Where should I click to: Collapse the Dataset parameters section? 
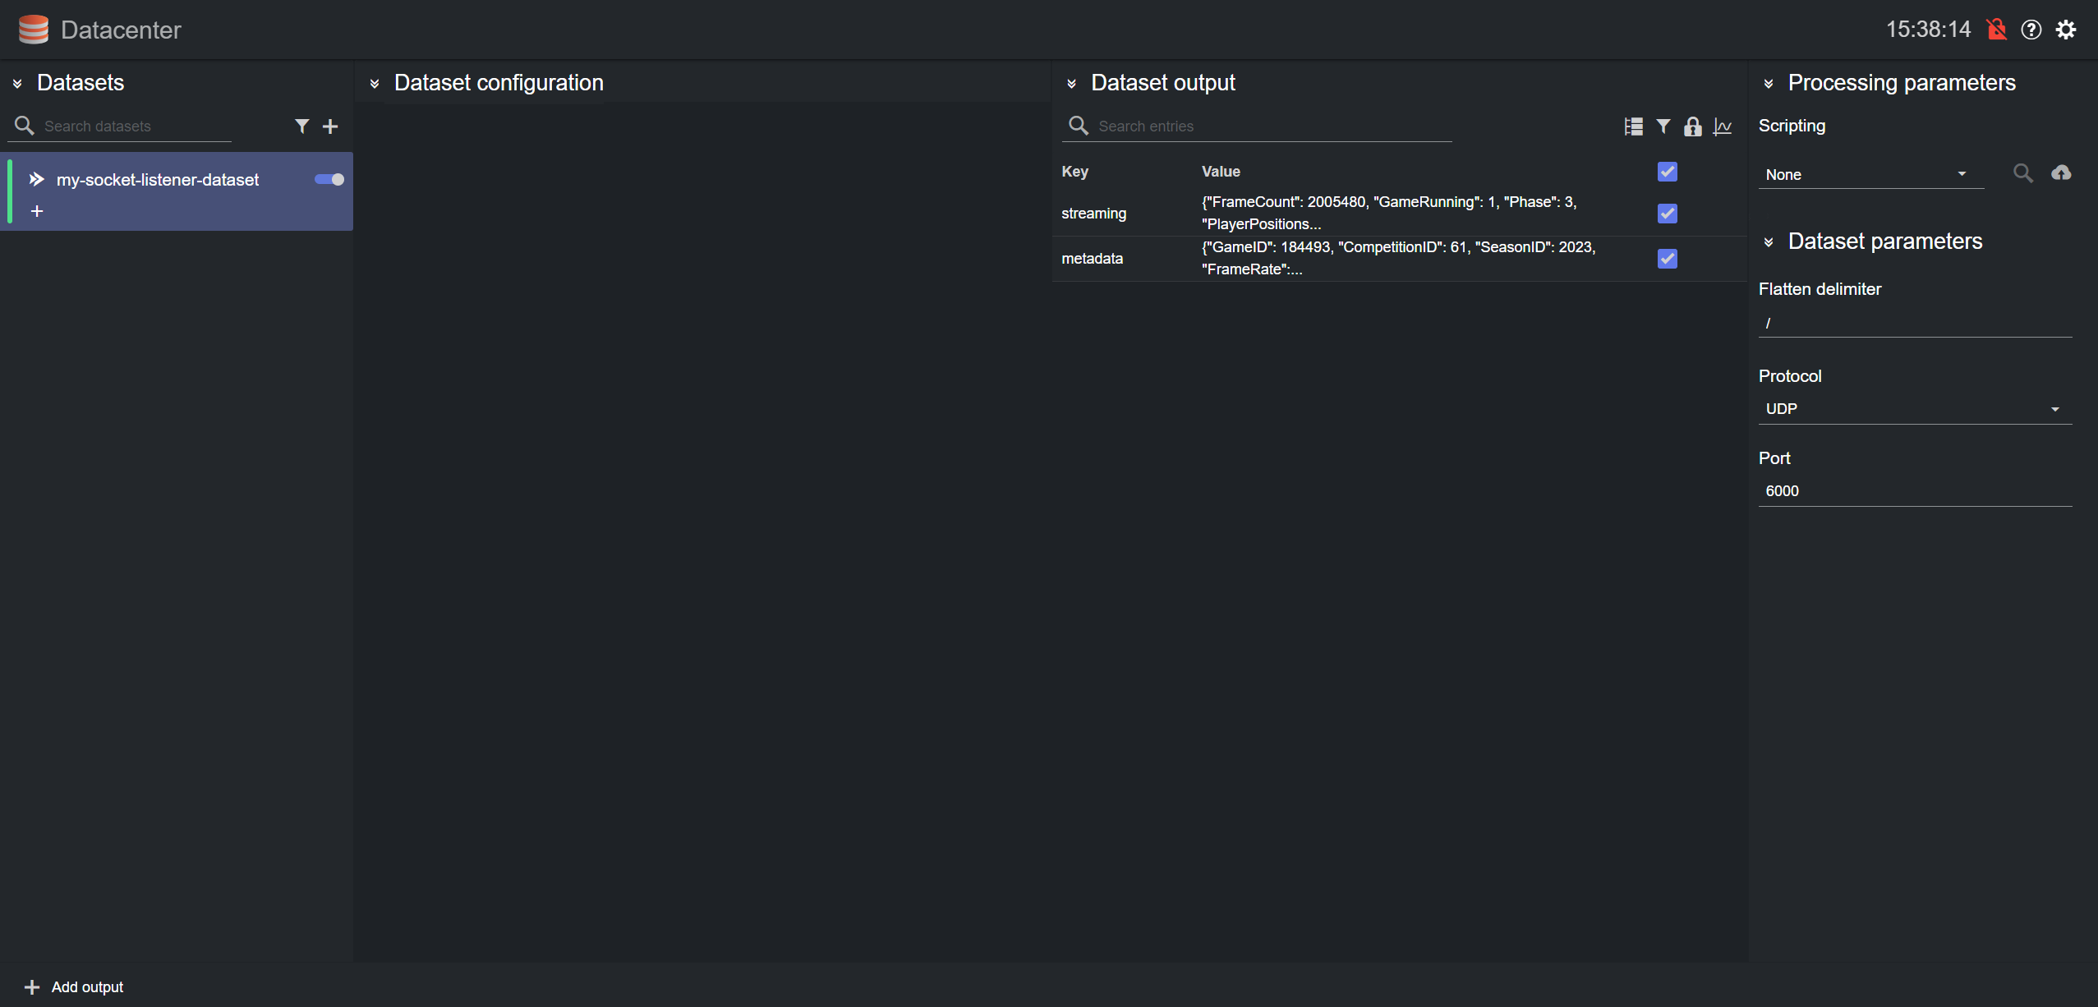pos(1769,242)
